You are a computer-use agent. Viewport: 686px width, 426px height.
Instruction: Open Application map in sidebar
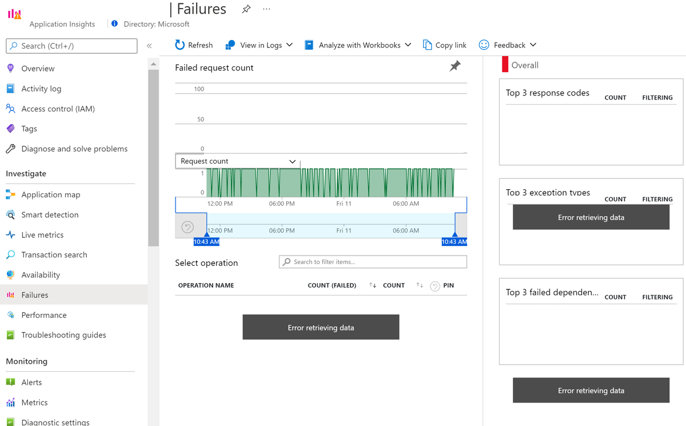[50, 194]
